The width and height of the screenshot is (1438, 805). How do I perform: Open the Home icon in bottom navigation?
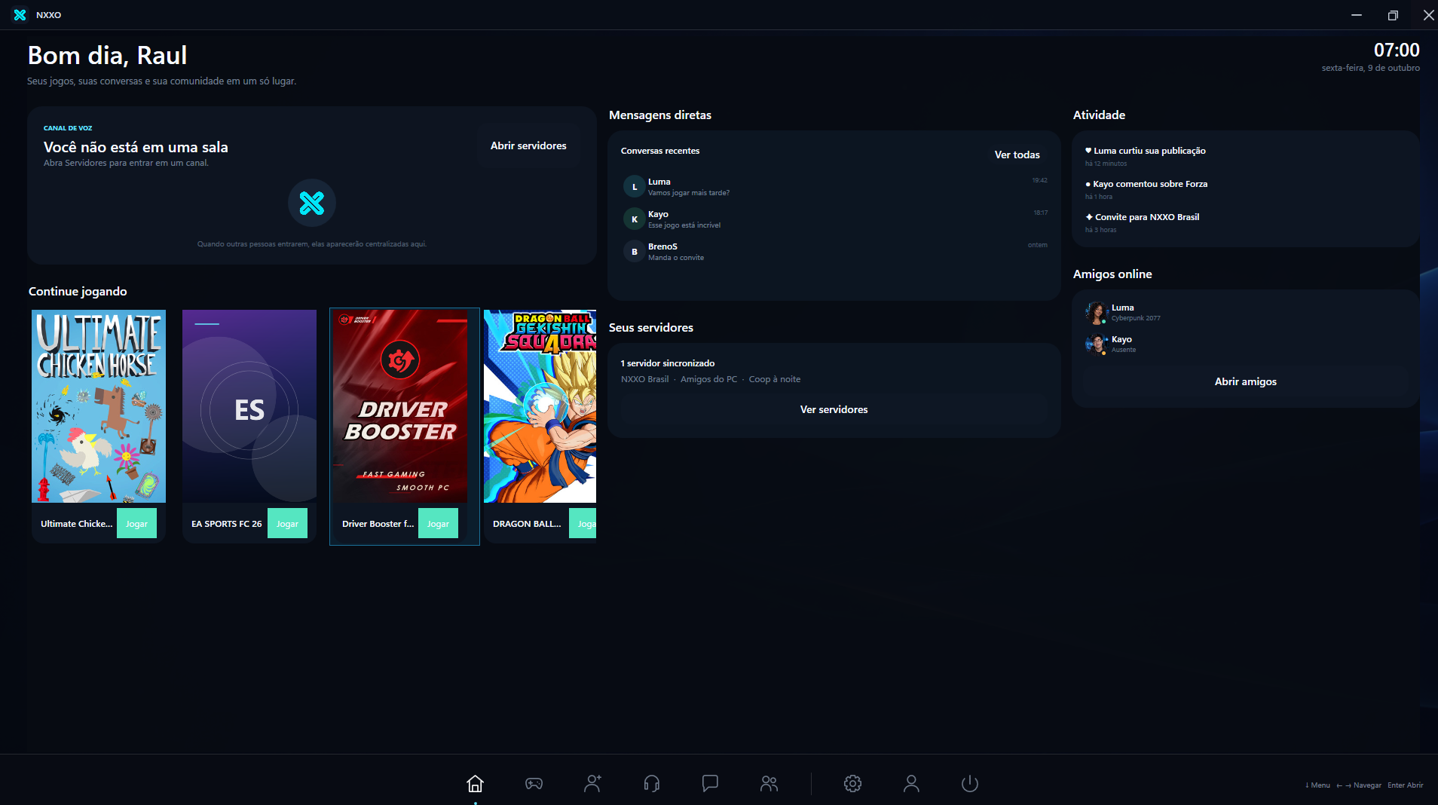(x=475, y=784)
